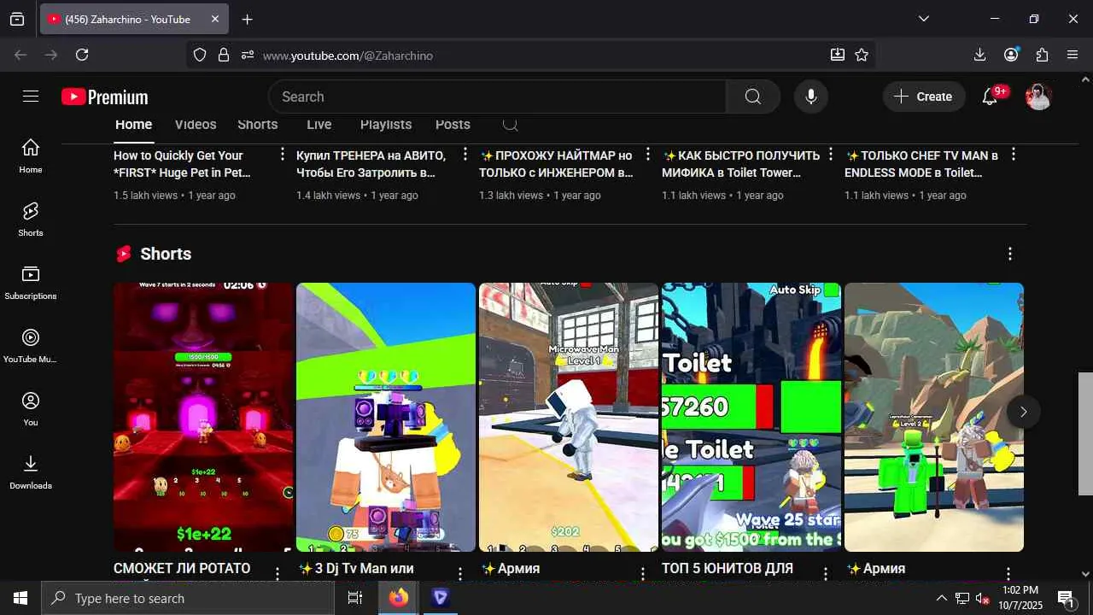This screenshot has height=615, width=1093.
Task: Open 'ПРОХОЖУ НАЙТМАР но ТОЛЬКО с ИНЖЕНЕРОМ' video
Action: point(557,164)
